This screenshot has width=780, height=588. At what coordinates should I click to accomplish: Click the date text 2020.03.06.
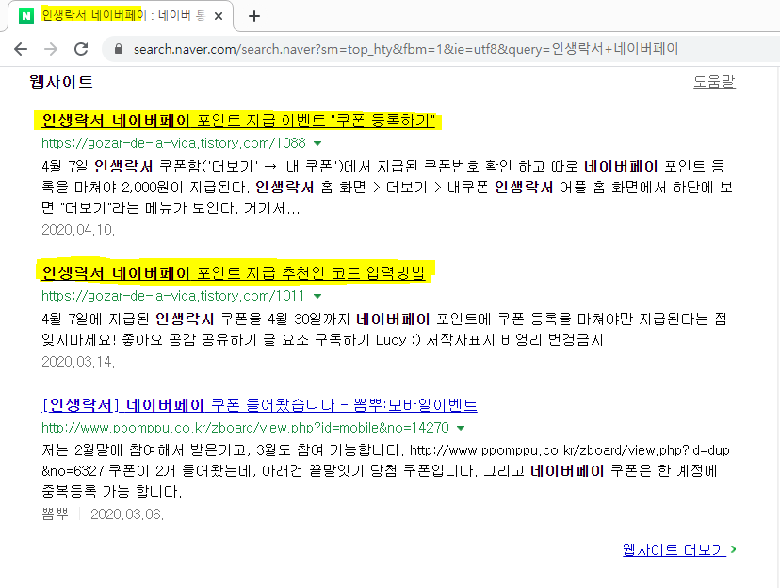point(127,514)
